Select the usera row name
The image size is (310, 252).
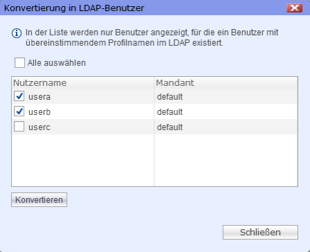pyautogui.click(x=39, y=97)
